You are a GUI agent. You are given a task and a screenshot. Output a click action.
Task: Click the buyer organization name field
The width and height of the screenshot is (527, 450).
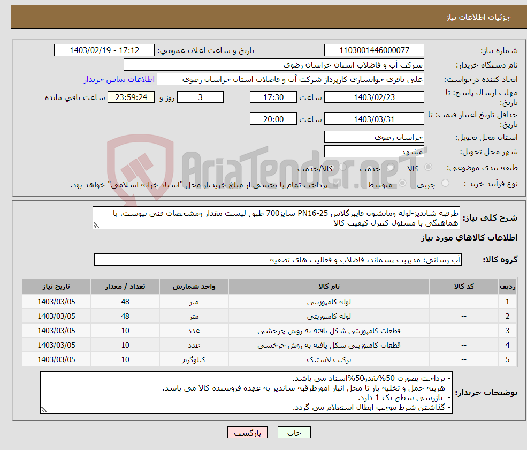pyautogui.click(x=274, y=65)
